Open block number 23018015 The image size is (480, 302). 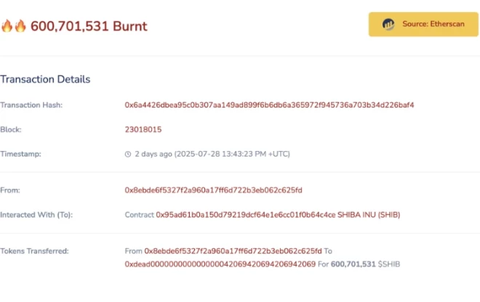(143, 130)
